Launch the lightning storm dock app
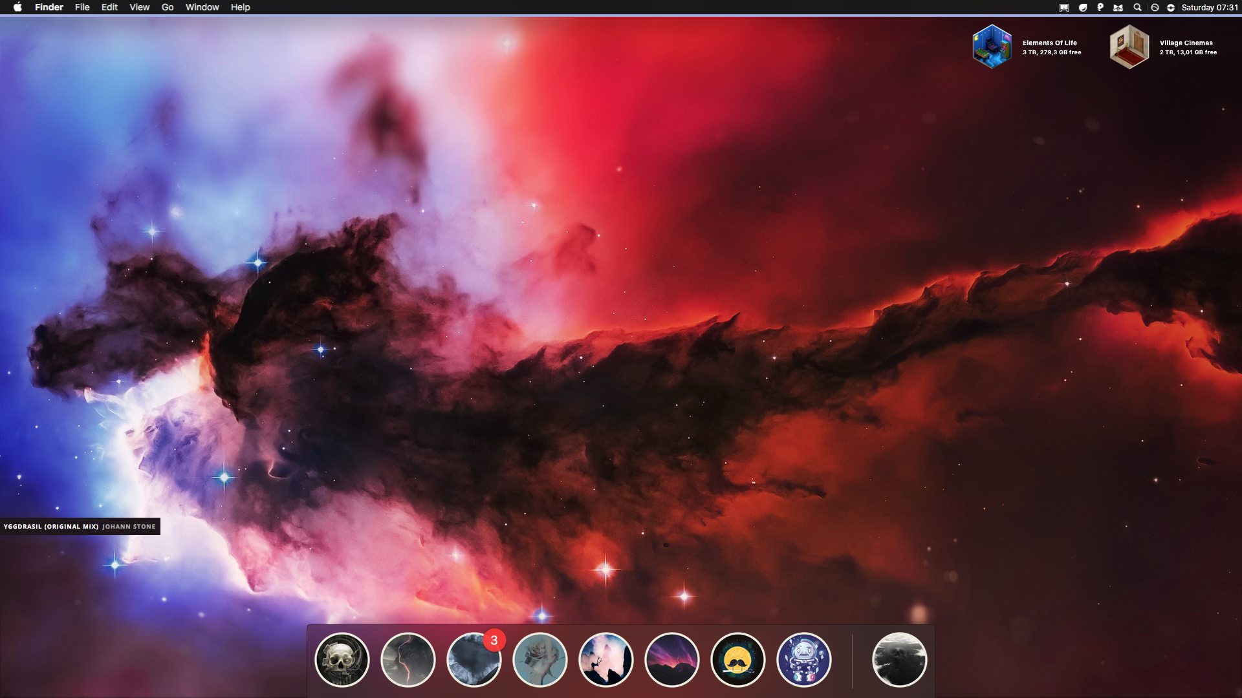 pyautogui.click(x=408, y=660)
